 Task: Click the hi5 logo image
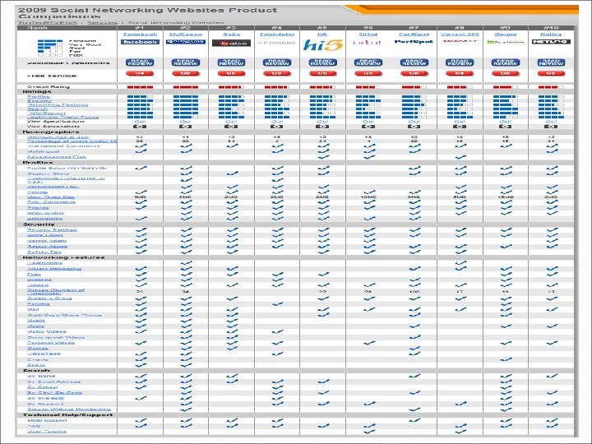click(323, 45)
